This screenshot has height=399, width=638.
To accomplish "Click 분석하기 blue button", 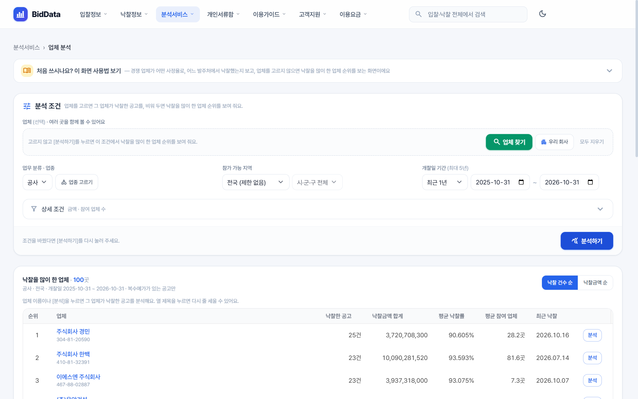I will click(587, 241).
